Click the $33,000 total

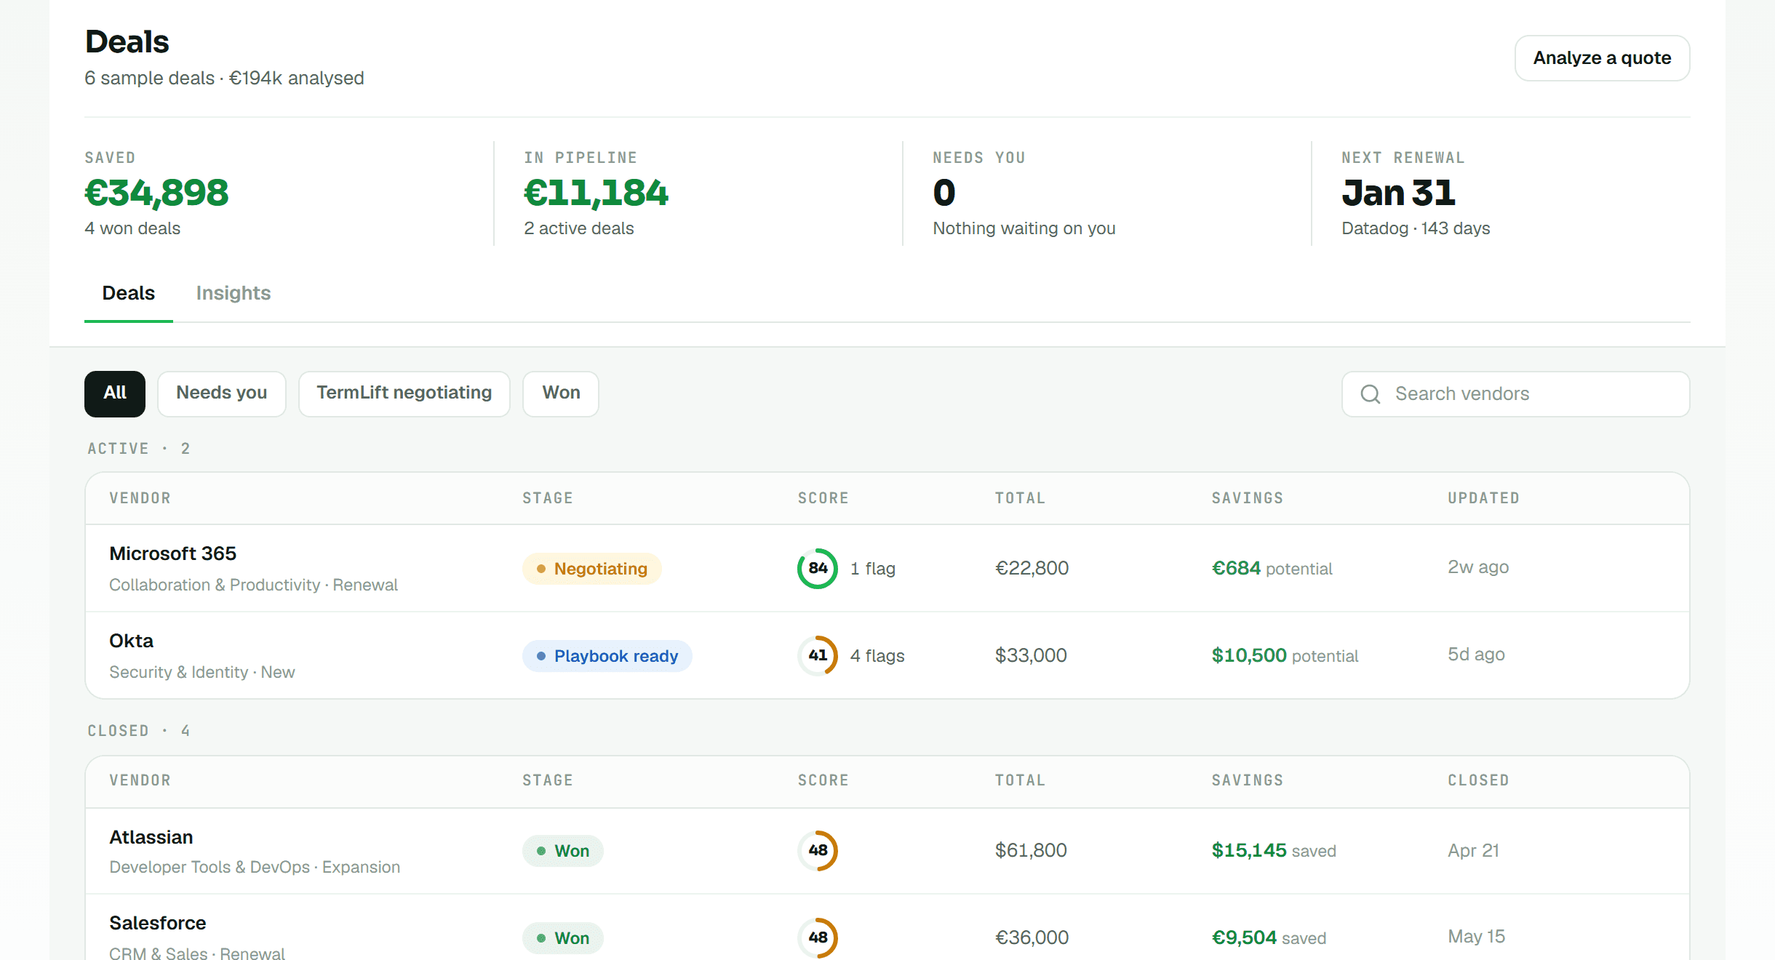point(1031,655)
